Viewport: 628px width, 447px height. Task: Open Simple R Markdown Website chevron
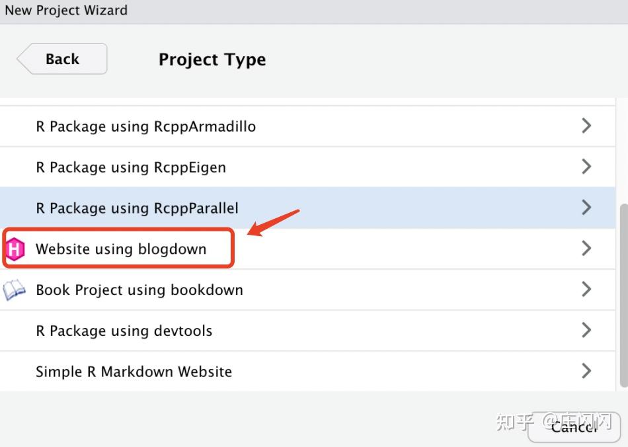(x=586, y=371)
